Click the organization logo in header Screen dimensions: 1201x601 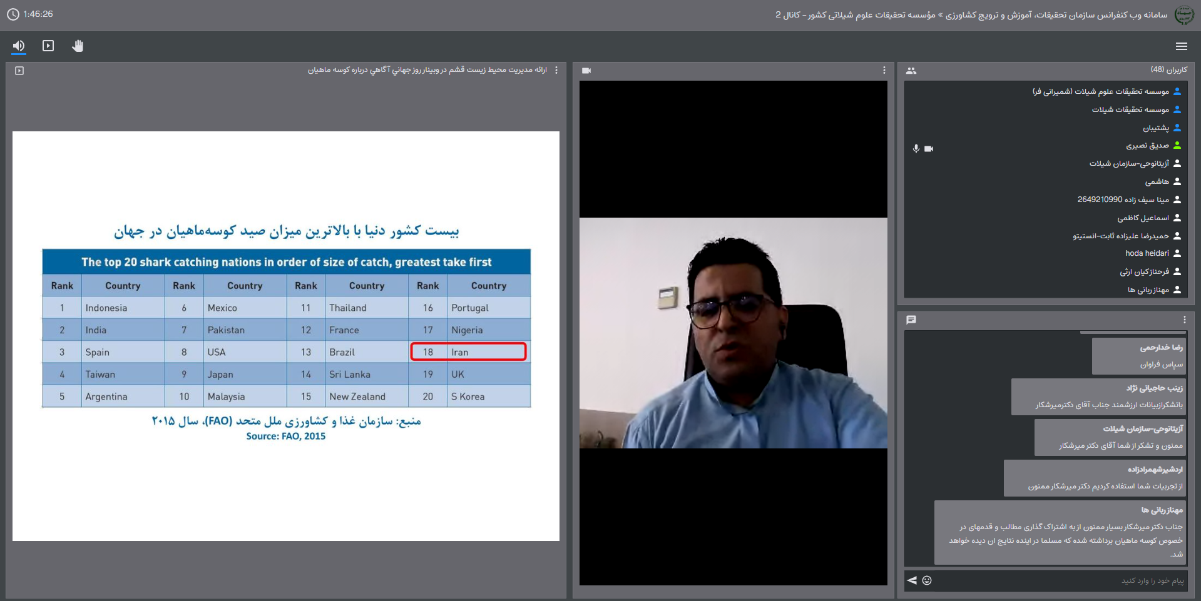[1183, 15]
